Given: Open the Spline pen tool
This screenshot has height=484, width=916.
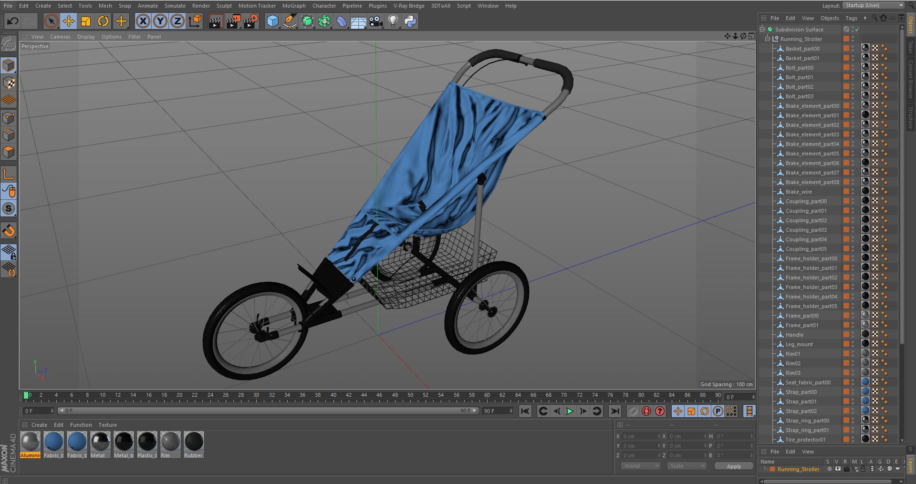Looking at the screenshot, I should 290,21.
